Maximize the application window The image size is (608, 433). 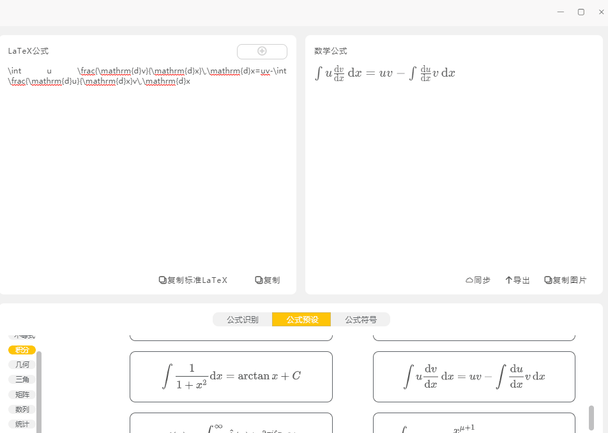click(x=581, y=12)
